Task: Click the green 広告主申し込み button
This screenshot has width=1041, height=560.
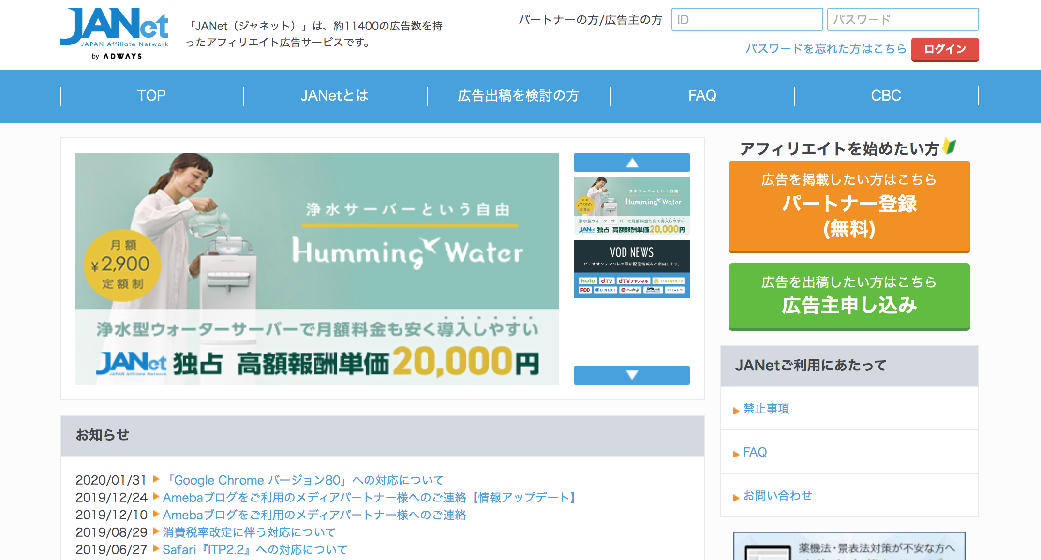Action: (x=849, y=296)
